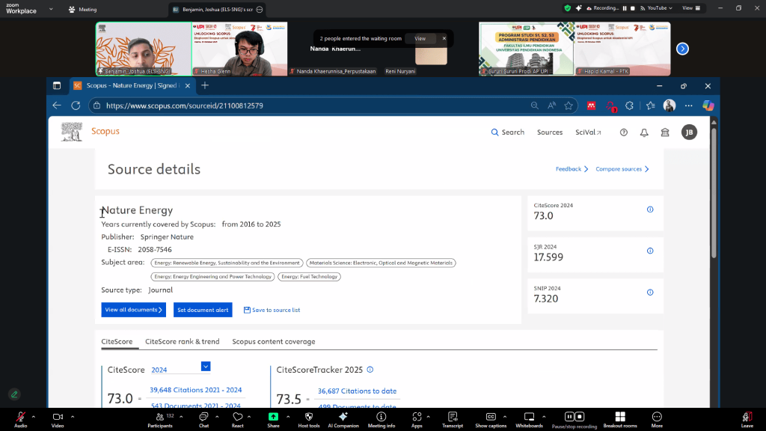This screenshot has width=766, height=431.
Task: Select the Scopus content coverage tab
Action: coord(273,342)
